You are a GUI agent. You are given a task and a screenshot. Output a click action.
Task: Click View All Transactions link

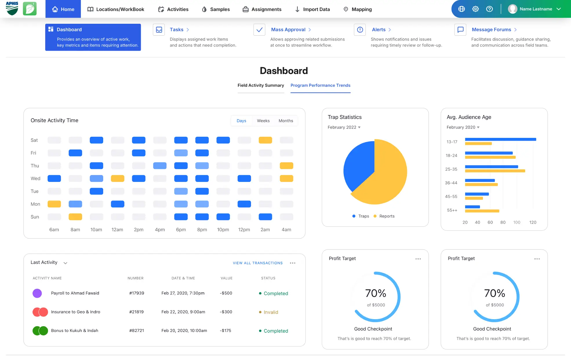258,263
